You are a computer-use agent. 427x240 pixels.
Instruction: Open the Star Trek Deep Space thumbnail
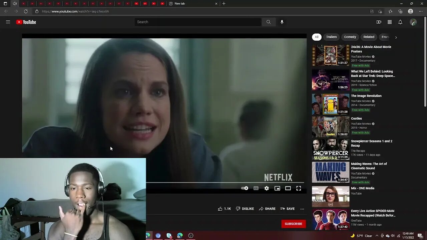click(331, 80)
